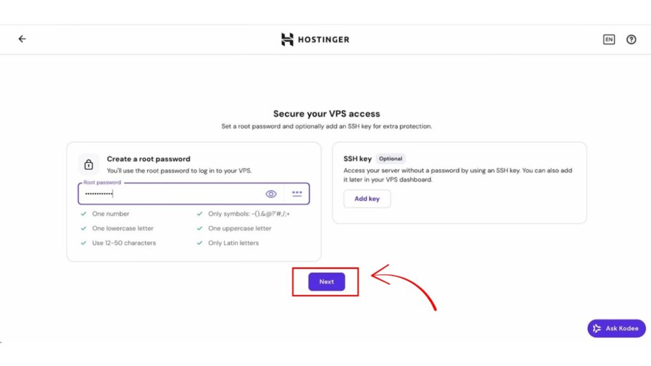Image resolution: width=651 pixels, height=366 pixels.
Task: Click the Secure your VPS access heading
Action: point(326,114)
